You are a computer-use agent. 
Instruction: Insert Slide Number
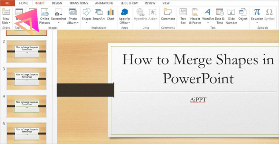231,16
